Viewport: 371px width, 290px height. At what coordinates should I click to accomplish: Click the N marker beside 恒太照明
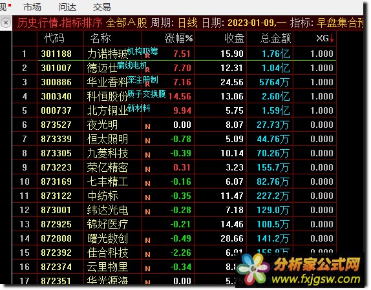coord(147,141)
